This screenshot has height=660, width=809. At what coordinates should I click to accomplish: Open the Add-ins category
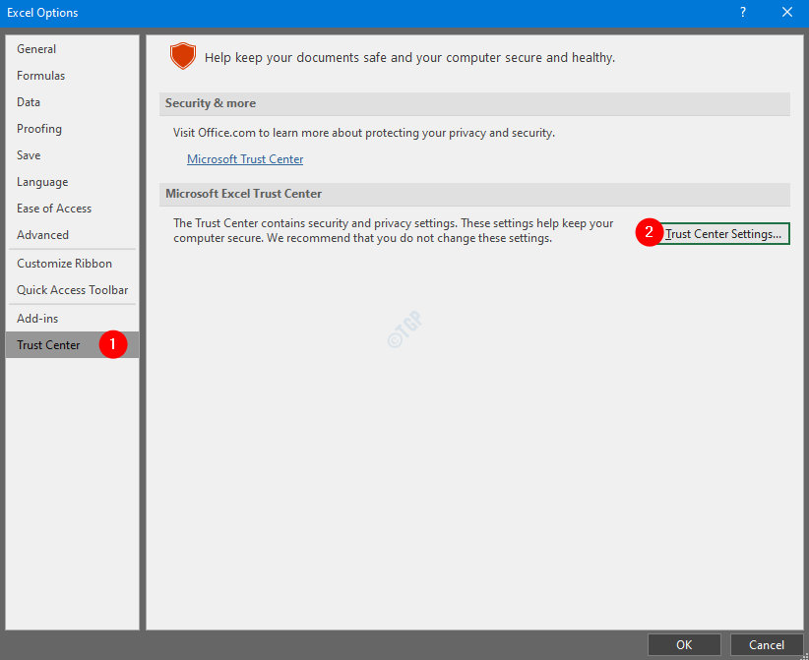[37, 319]
